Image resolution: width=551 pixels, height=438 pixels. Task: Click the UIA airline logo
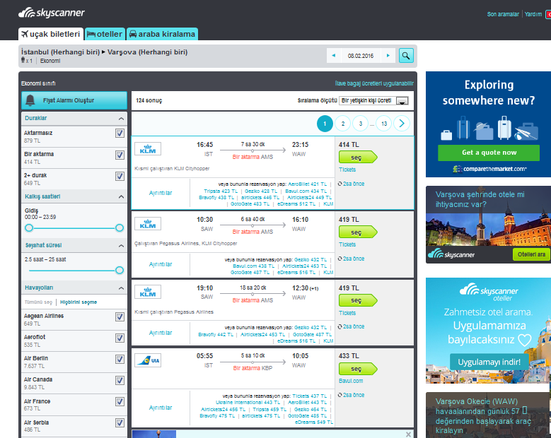point(148,360)
